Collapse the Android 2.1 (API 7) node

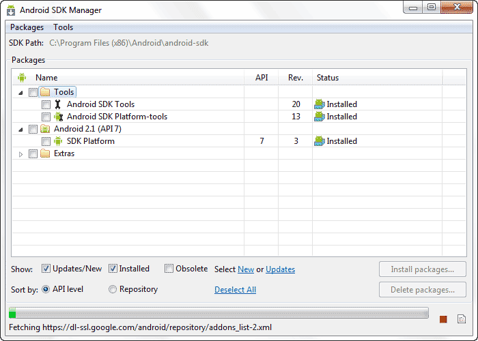click(x=20, y=130)
